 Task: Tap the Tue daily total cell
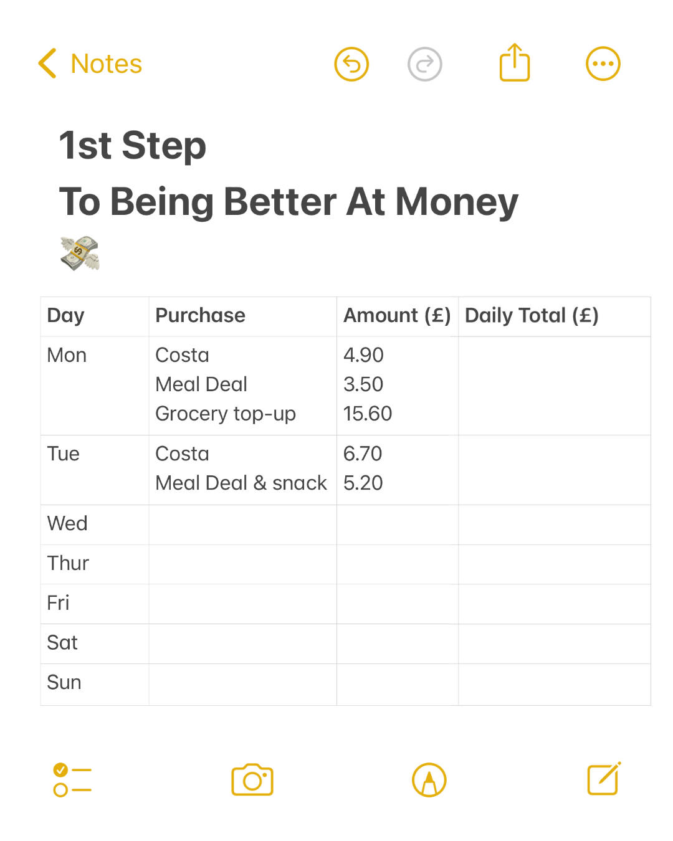coord(554,470)
